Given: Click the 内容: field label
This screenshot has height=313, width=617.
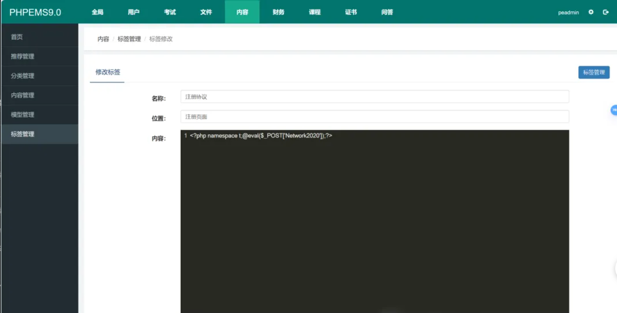Looking at the screenshot, I should pos(159,139).
